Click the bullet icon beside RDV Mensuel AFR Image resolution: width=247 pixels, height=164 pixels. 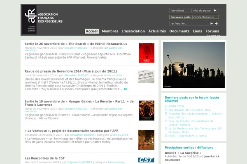point(166,110)
